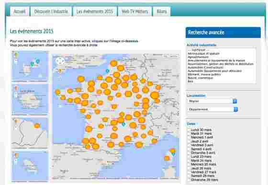This screenshot has height=185, width=268.
Task: Switch to the Accueil tab
Action: [x=20, y=12]
